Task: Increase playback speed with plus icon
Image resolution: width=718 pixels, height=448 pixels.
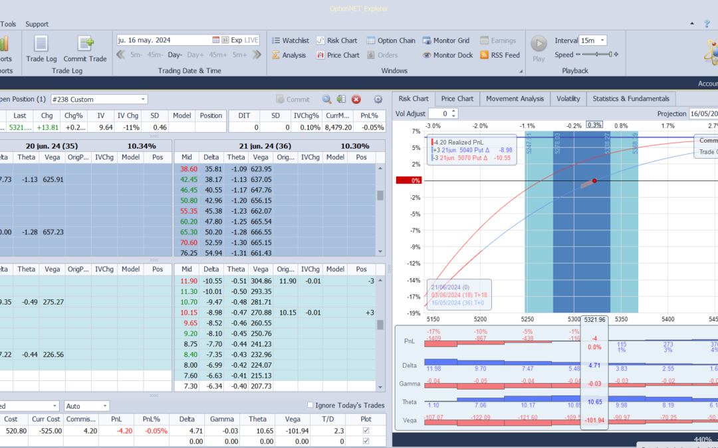Action: tap(616, 55)
